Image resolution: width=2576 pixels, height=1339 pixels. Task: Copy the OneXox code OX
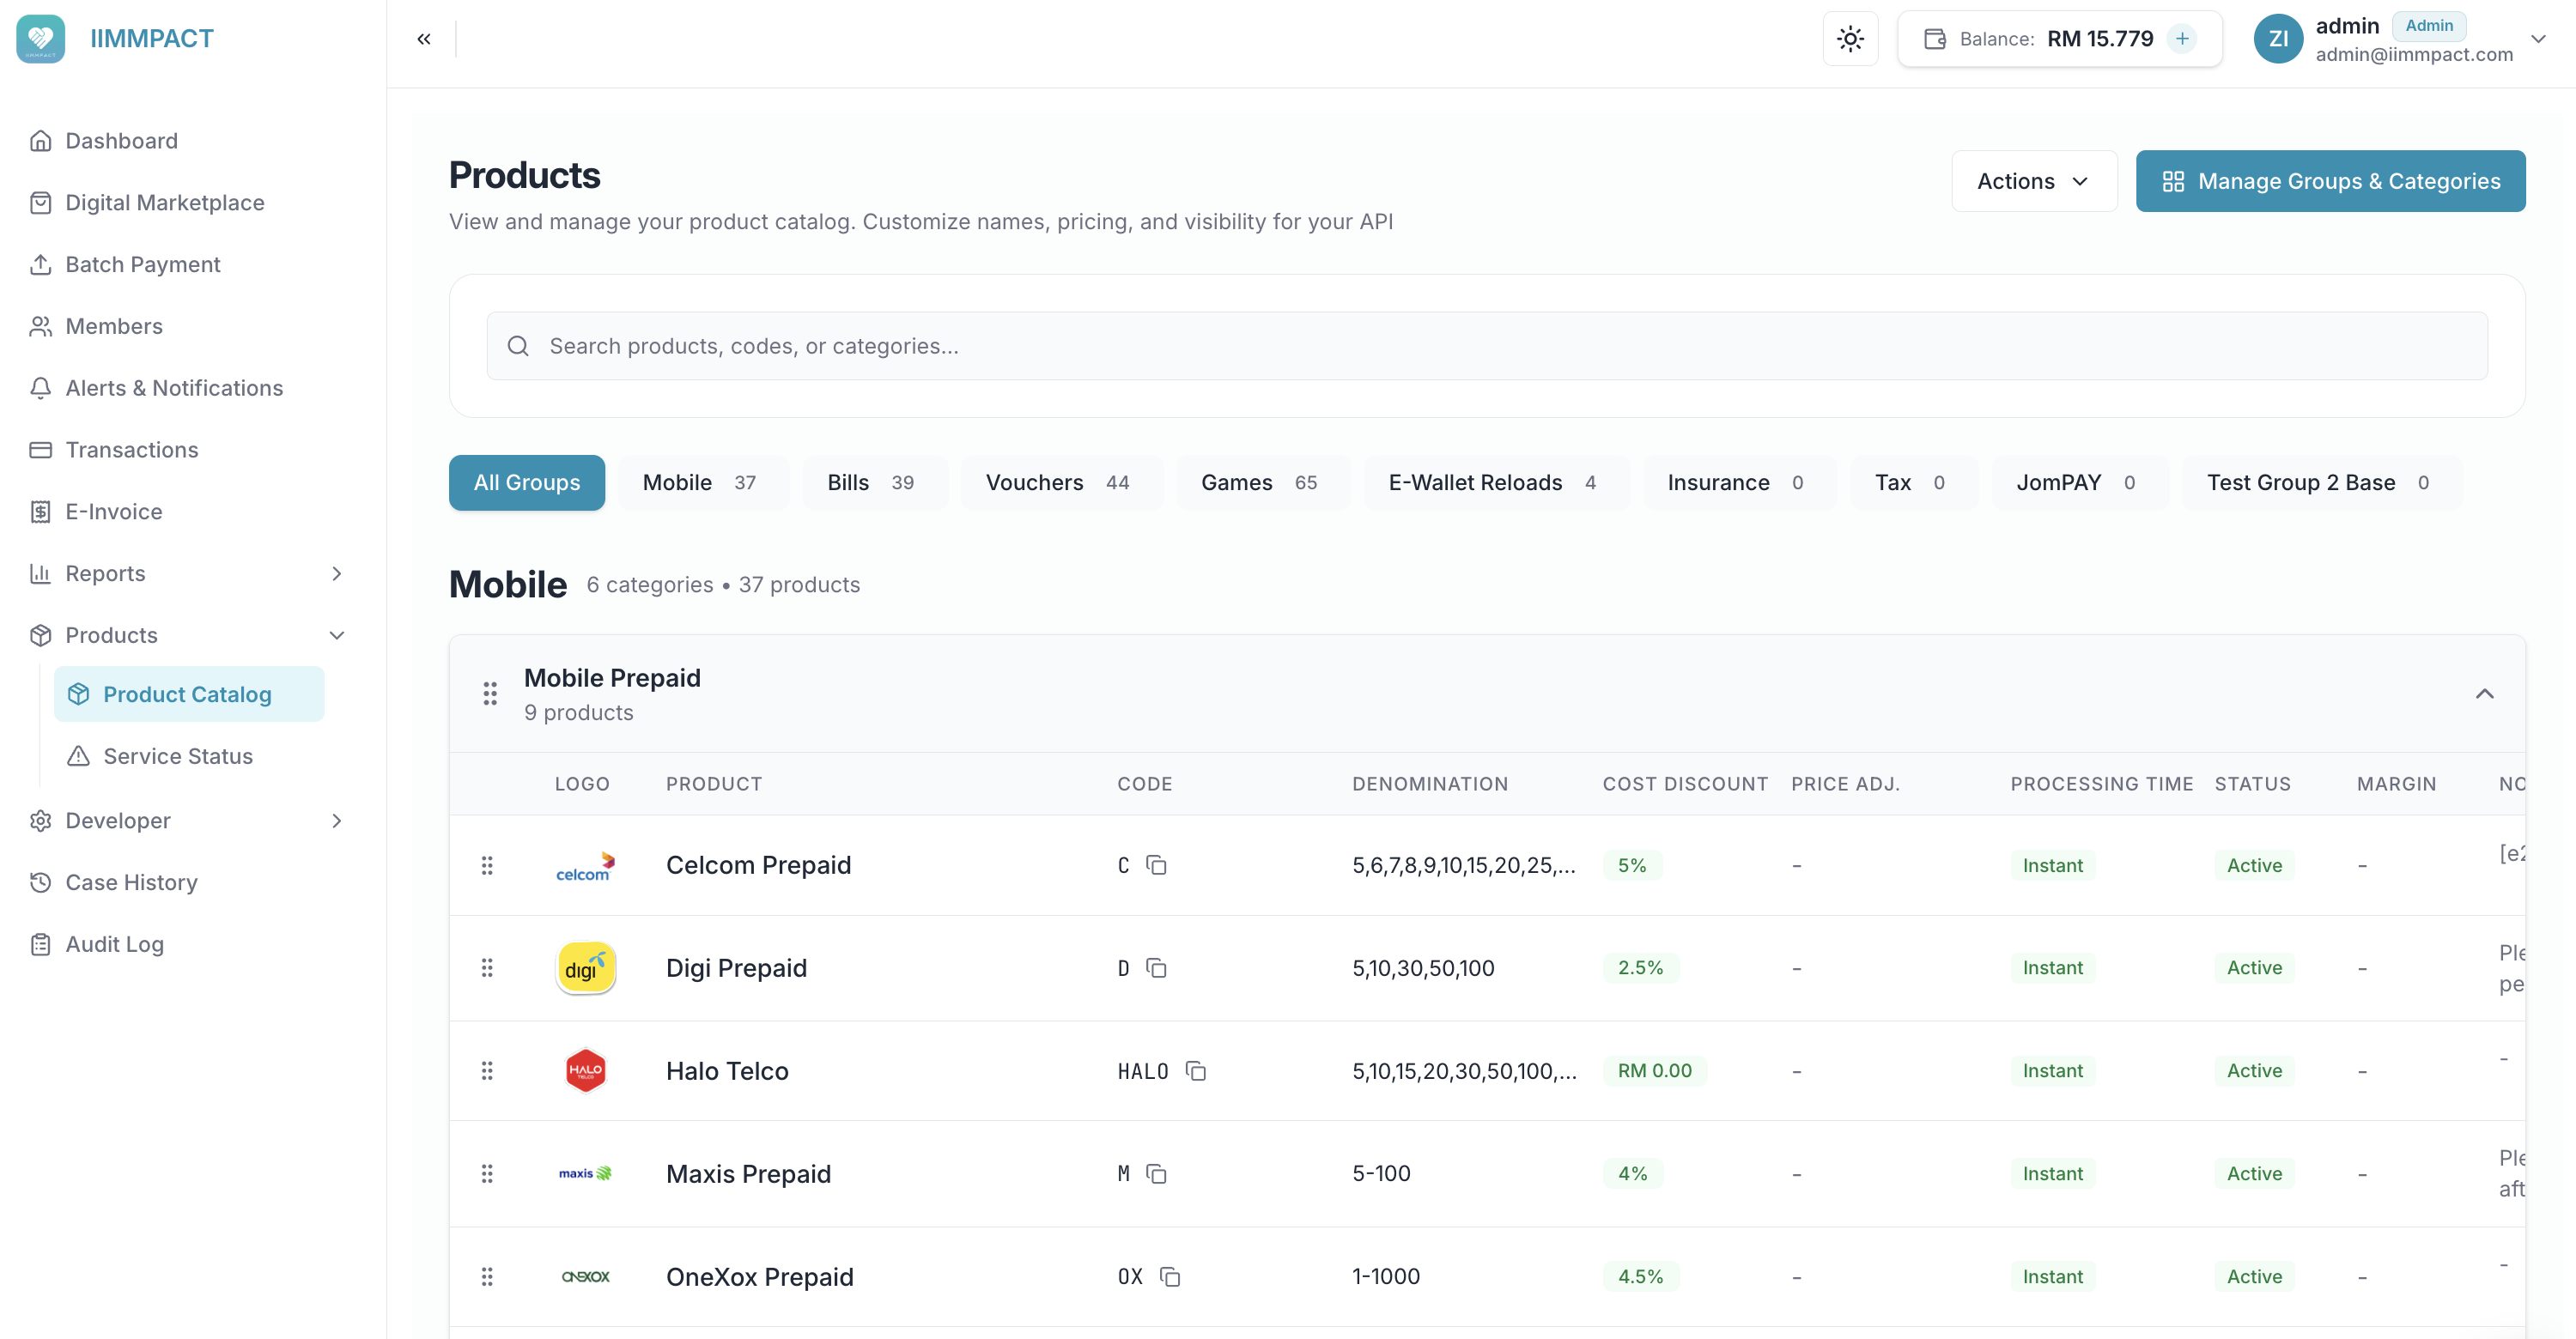coord(1170,1276)
